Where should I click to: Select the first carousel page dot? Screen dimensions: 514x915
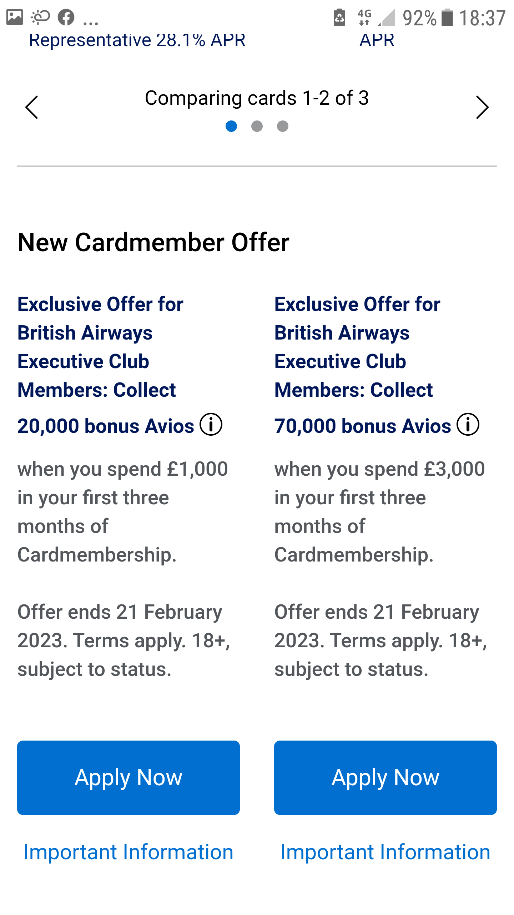click(x=231, y=126)
